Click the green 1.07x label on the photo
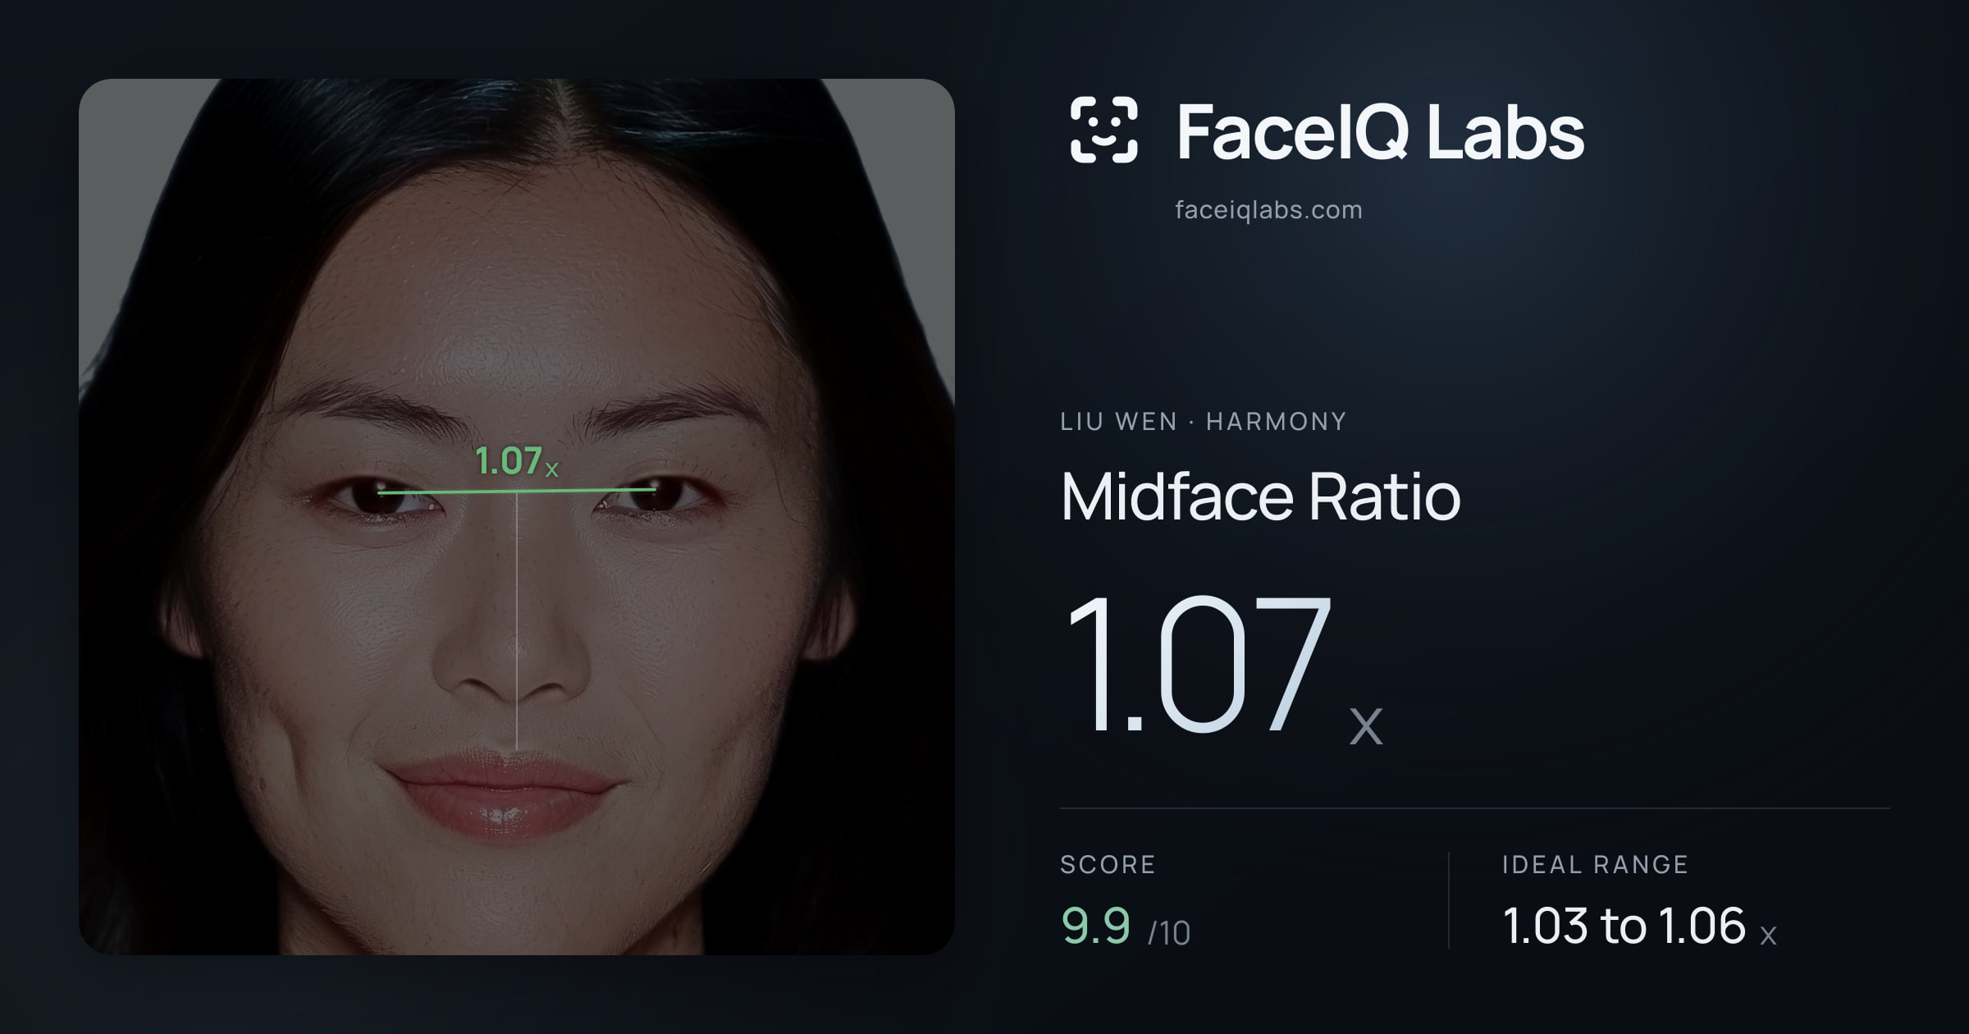Viewport: 1969px width, 1034px height. click(x=517, y=461)
